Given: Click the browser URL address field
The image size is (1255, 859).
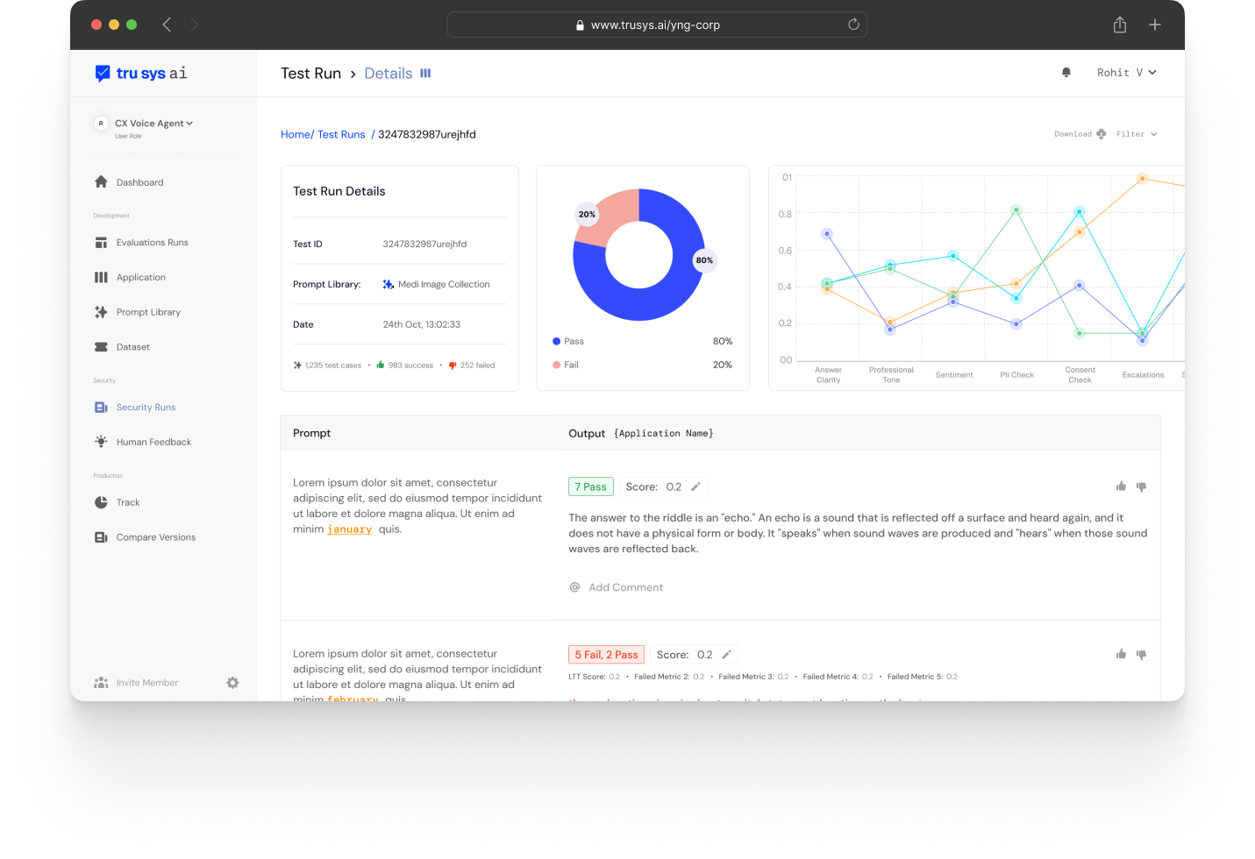Looking at the screenshot, I should tap(655, 25).
